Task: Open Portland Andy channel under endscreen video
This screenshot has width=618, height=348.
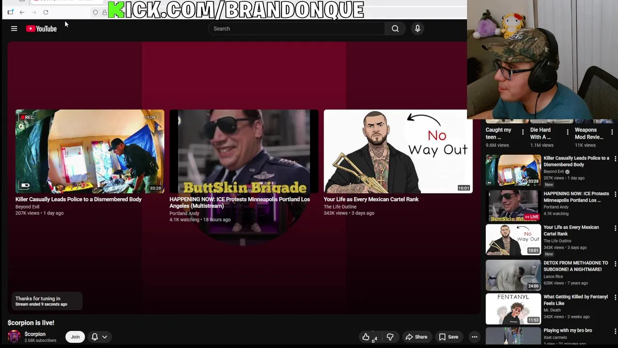Action: (x=184, y=213)
